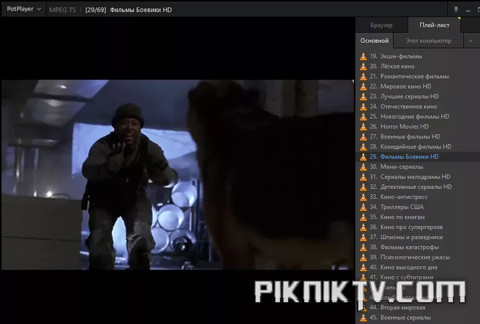Select playlist entry '30. Мини-сериалы'

pyautogui.click(x=418, y=167)
